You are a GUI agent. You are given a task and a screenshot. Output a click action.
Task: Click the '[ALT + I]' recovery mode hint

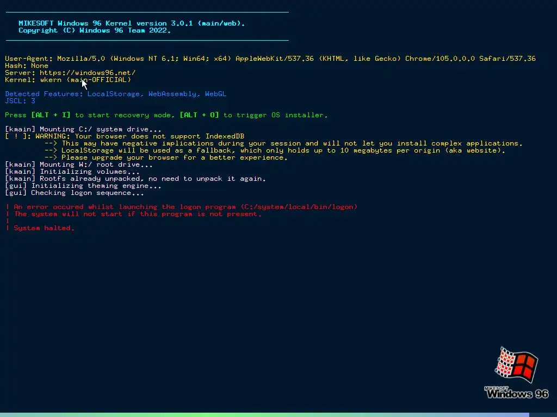[51, 115]
